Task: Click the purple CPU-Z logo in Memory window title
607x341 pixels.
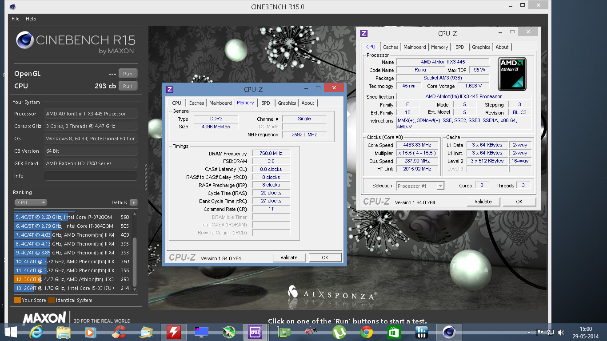Action: tap(169, 89)
